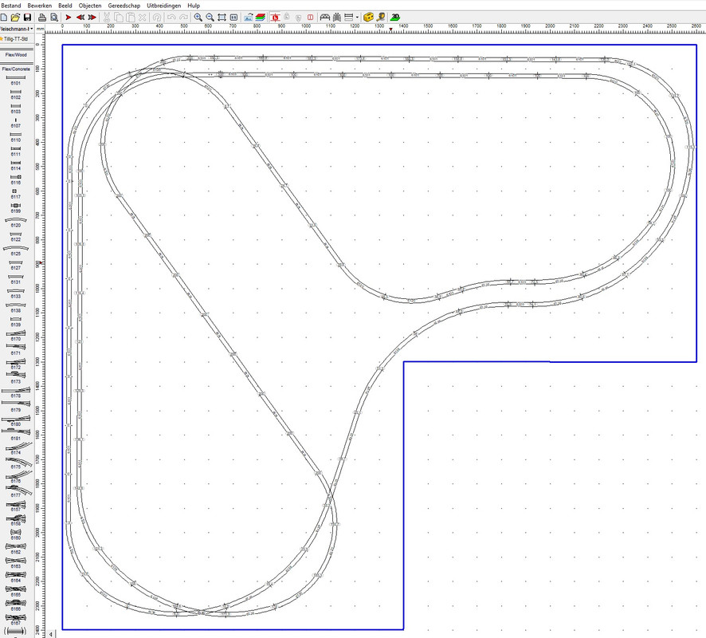Save the layout with floppy icon
This screenshot has height=638, width=706.
click(x=27, y=17)
